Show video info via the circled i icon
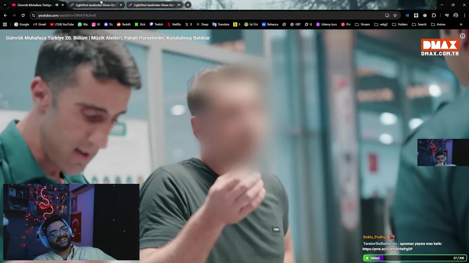 [x=463, y=36]
